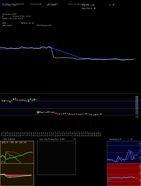This screenshot has width=141, height=186.
Task: Click the 'Day Vol: 0 M' label
Action: (x=89, y=8)
